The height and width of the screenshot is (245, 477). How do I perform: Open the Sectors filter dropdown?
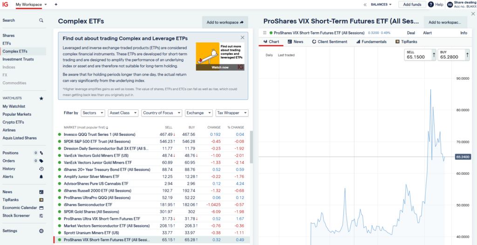click(93, 113)
